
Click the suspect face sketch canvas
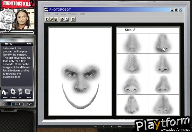(x=80, y=71)
